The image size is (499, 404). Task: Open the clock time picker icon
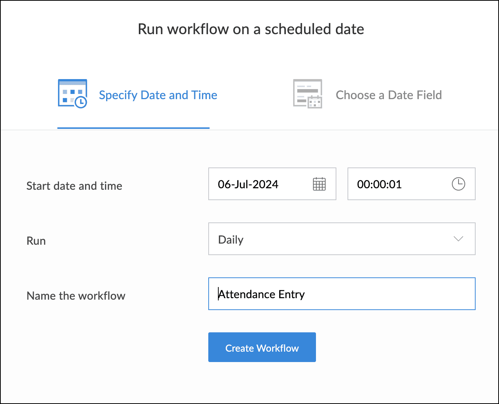(459, 184)
